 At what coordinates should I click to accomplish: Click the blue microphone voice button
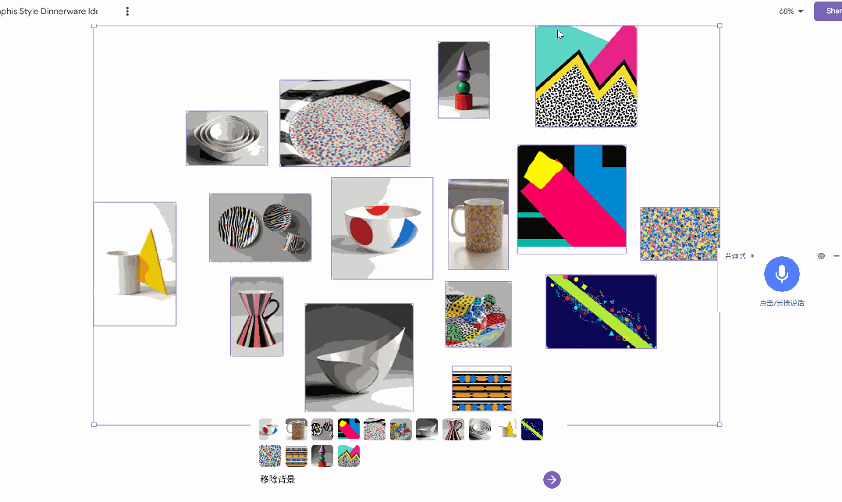click(x=782, y=274)
